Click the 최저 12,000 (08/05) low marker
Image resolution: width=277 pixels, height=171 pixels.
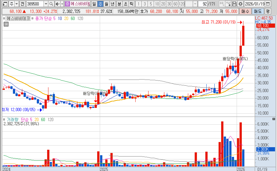pyautogui.click(x=19, y=109)
